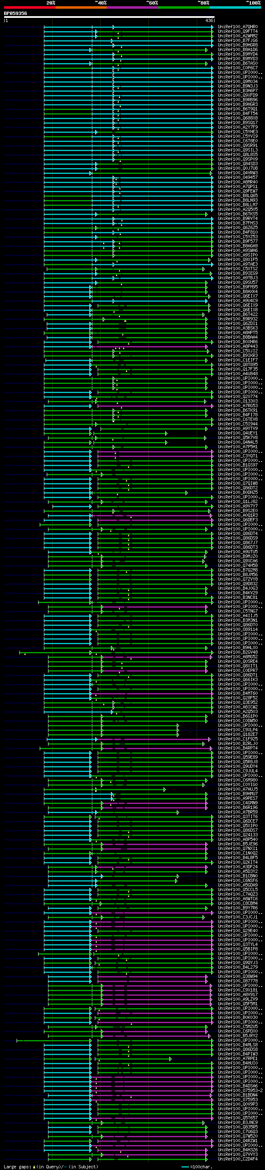
Task: Select hit UniRef100_A2WMM2
Action: 237,36
